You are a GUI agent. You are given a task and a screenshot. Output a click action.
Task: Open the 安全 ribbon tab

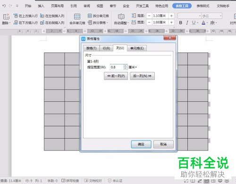(x=126, y=6)
